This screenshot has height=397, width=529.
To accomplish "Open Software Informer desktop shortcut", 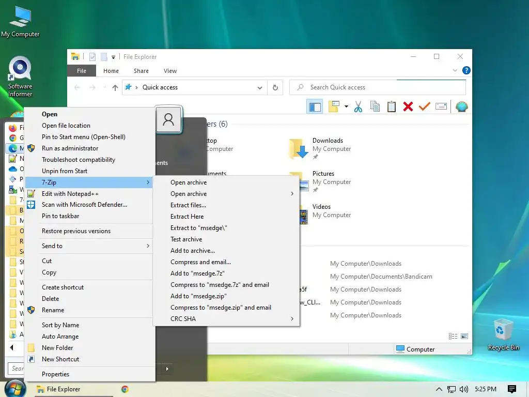I will tap(20, 77).
